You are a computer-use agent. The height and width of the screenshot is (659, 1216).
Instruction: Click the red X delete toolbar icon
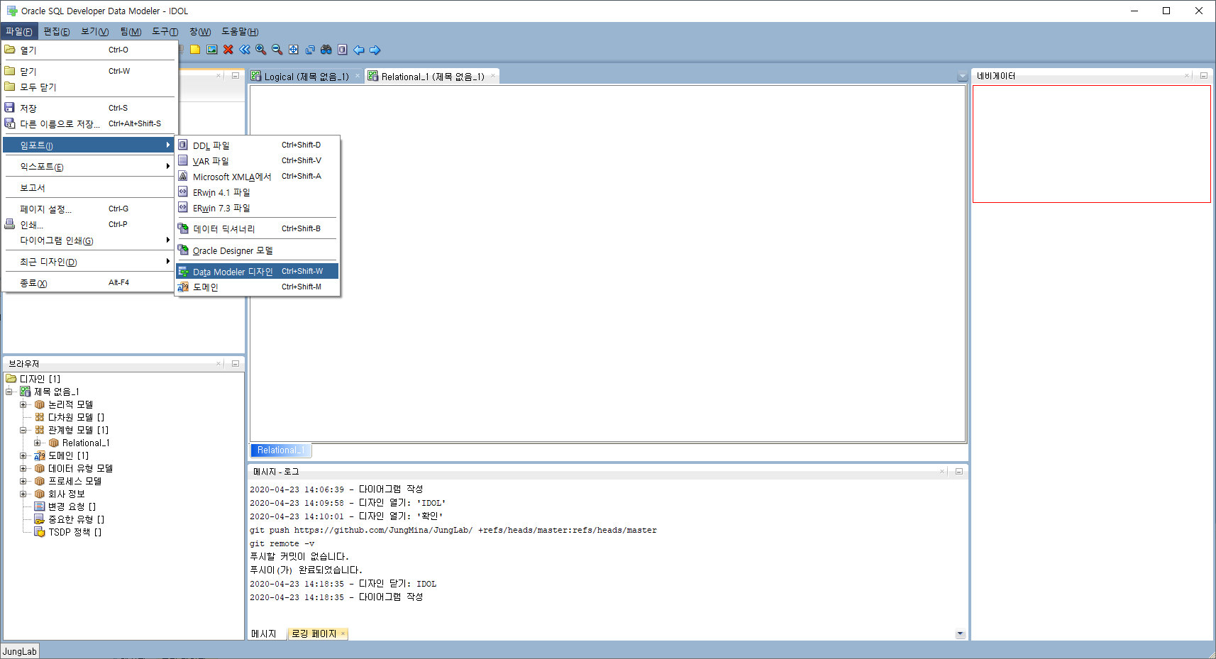coord(228,50)
